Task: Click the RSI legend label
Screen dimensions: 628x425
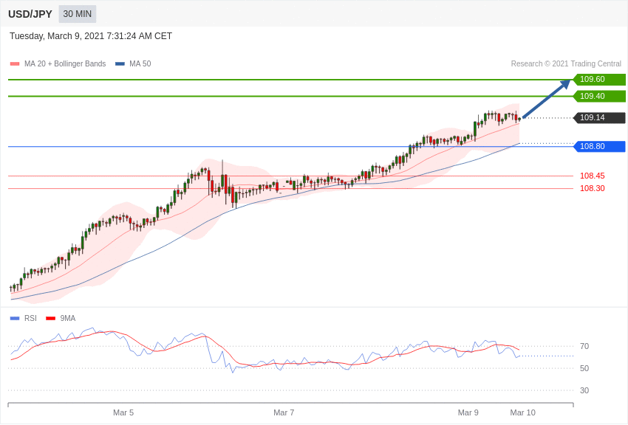Action: 30,318
